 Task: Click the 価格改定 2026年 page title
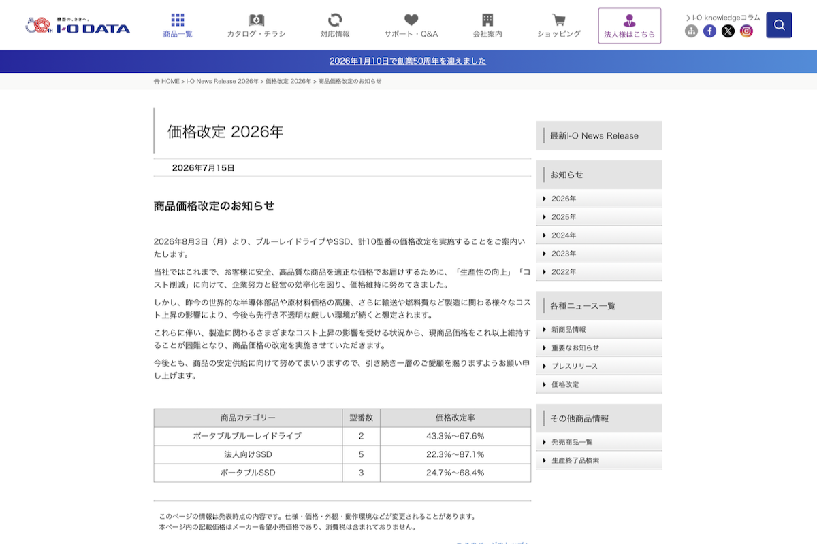pyautogui.click(x=225, y=131)
